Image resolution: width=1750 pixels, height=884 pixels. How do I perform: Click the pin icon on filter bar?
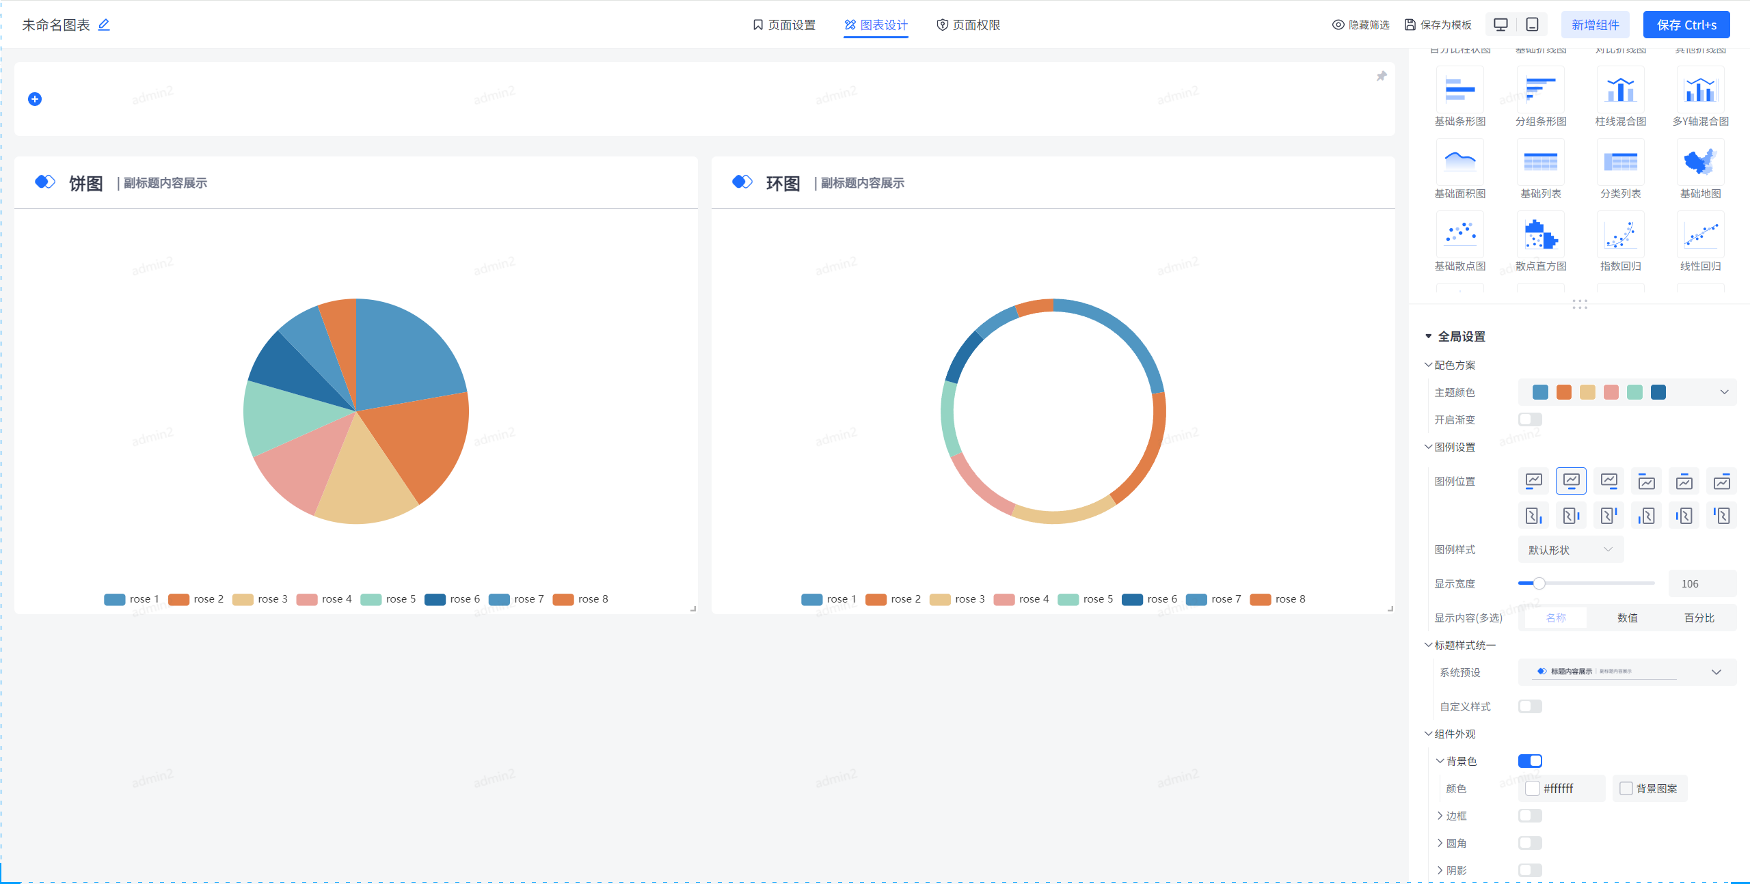click(x=1381, y=76)
